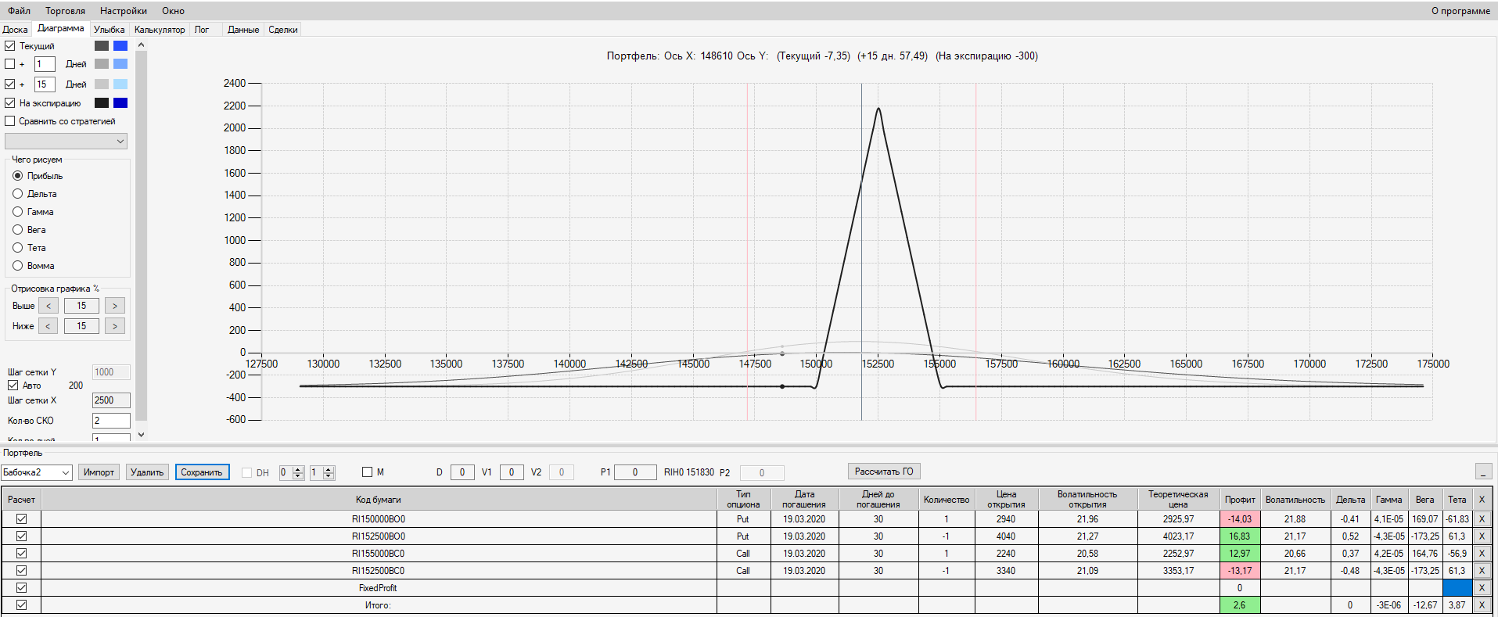Open the О программе menu

click(1460, 11)
